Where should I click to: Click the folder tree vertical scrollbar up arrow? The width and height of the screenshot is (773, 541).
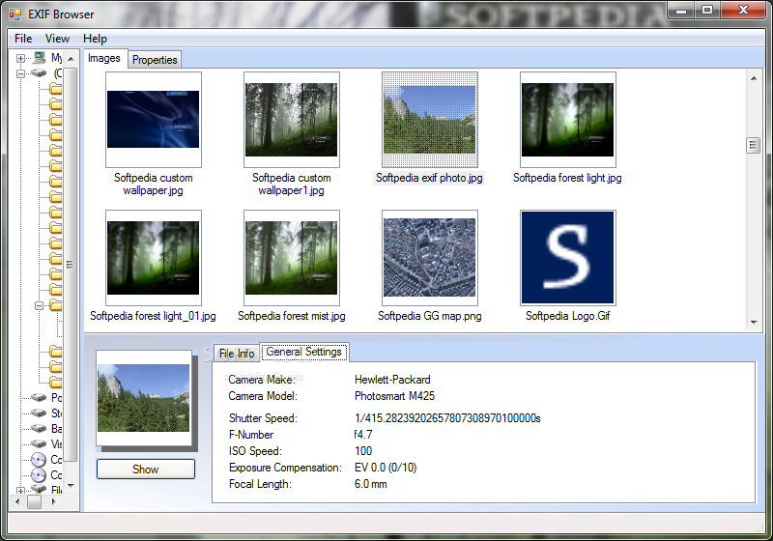71,59
